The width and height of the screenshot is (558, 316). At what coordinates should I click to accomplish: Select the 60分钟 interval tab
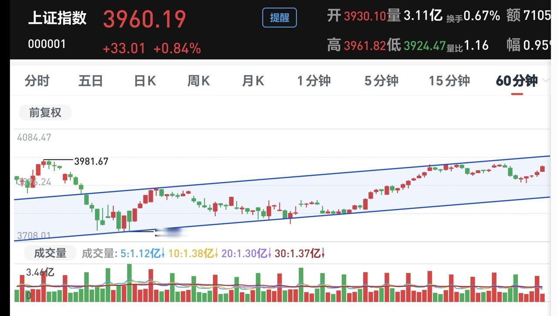click(x=517, y=81)
